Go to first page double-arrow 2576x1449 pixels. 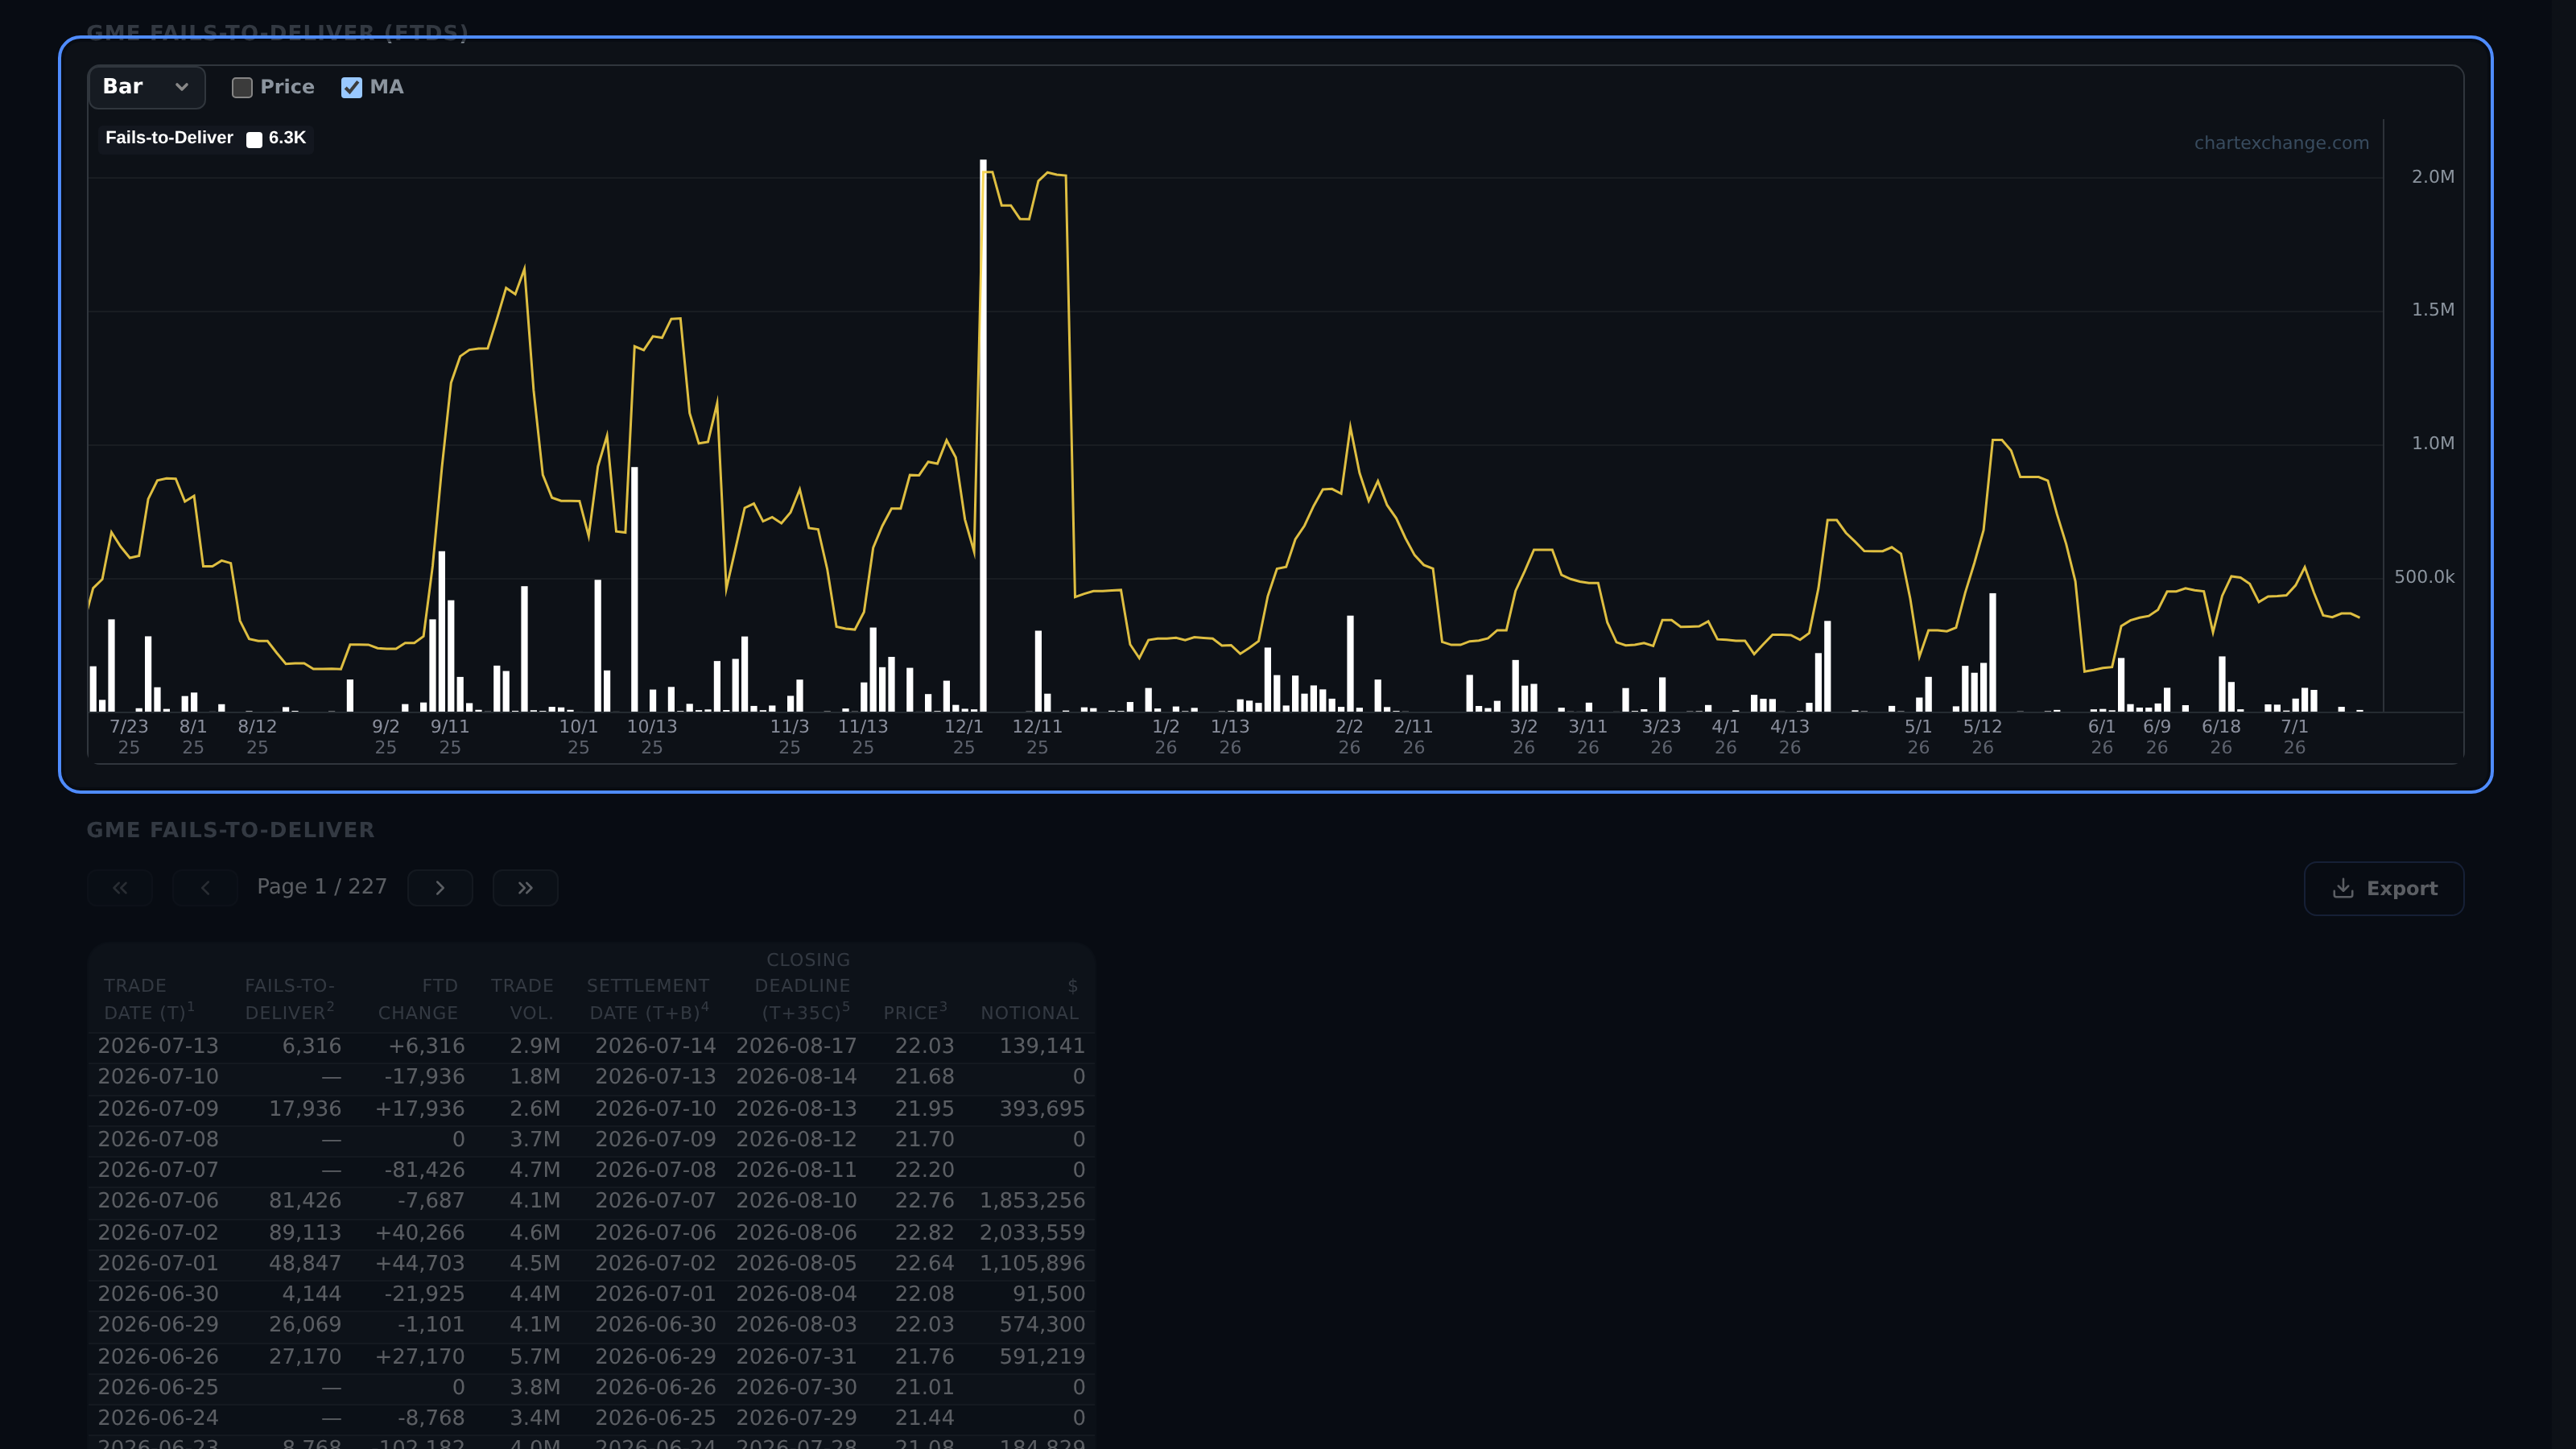point(120,887)
